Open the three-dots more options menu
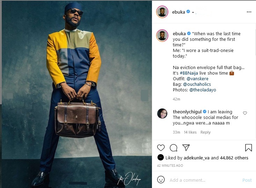Screen dimensions: 256x188 249,12
